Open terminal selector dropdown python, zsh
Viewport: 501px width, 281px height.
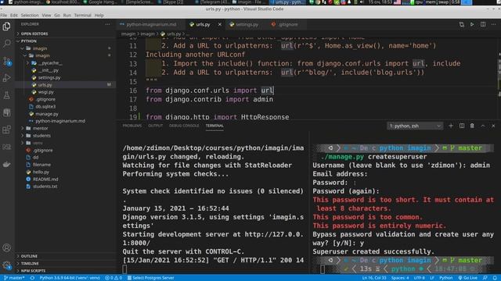(414, 126)
